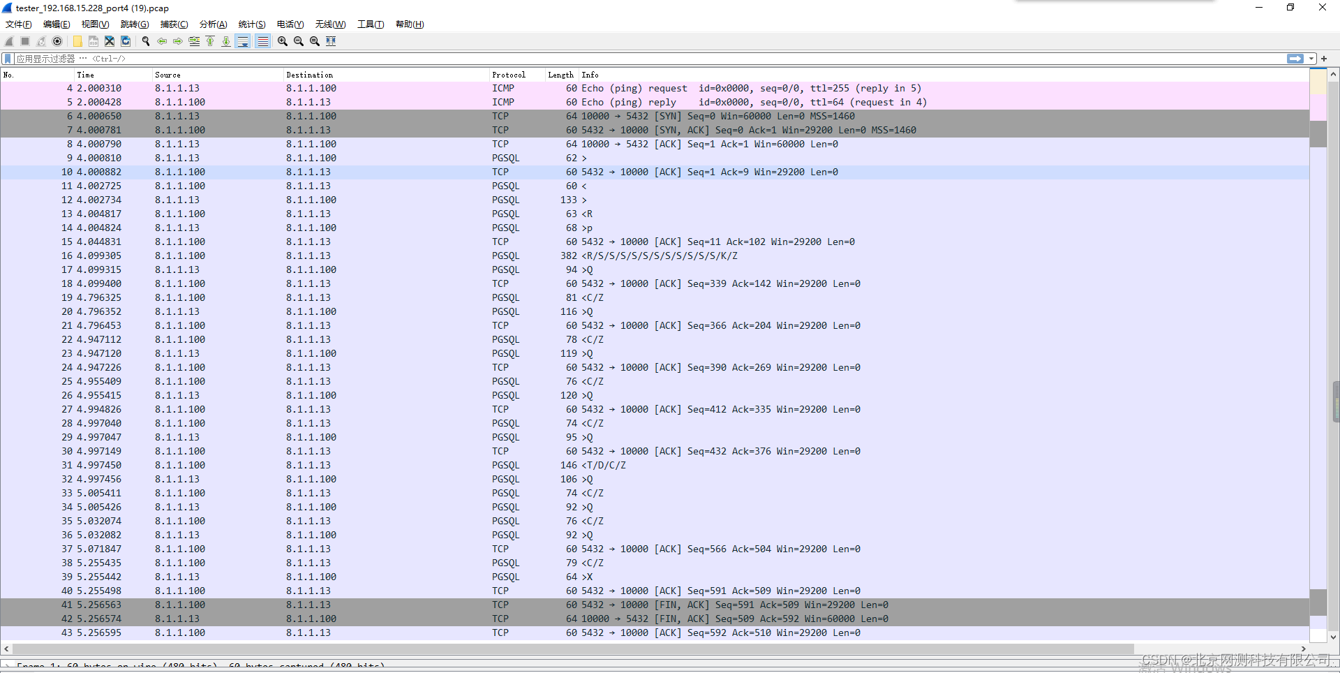
Task: Select packet 6 TCP SYN row
Action: click(655, 117)
